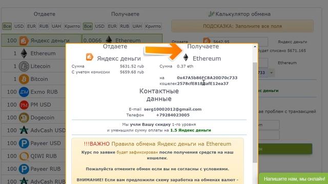Click the будет зафиксирован highlighted text
Viewport: 328px width, 184px height.
point(137,152)
